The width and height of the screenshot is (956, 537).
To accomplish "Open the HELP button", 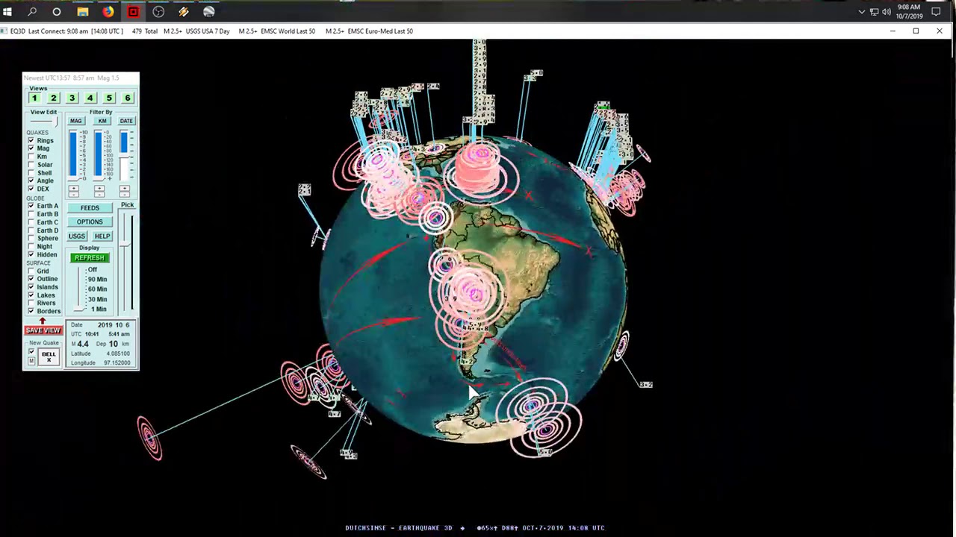I will point(102,236).
